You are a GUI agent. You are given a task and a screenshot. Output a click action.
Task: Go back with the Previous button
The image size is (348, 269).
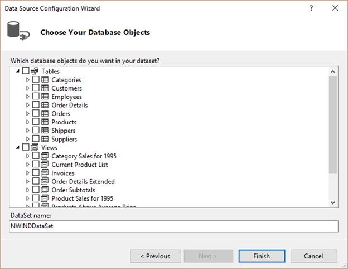[156, 256]
